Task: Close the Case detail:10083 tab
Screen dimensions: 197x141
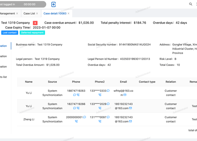Action: (68, 14)
